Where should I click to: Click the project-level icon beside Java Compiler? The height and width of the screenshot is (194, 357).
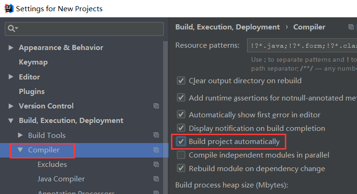click(156, 179)
